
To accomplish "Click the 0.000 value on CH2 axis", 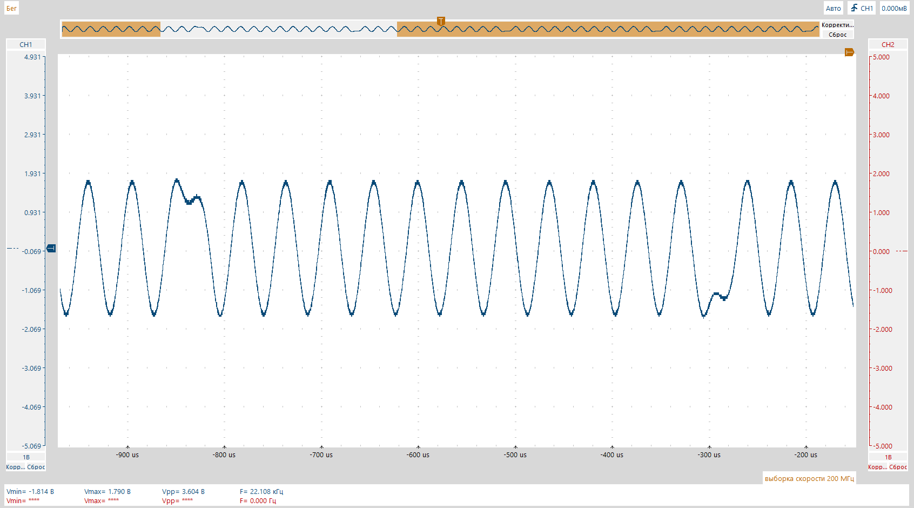I will point(882,251).
